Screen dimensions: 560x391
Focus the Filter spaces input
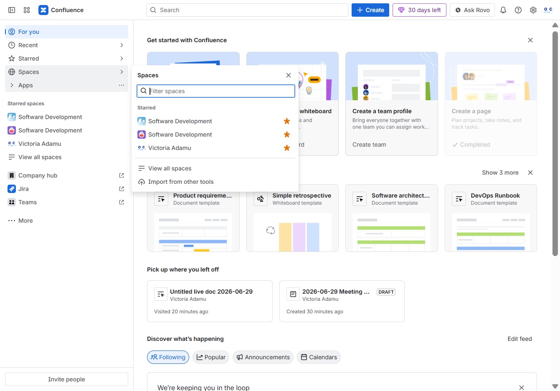(216, 91)
